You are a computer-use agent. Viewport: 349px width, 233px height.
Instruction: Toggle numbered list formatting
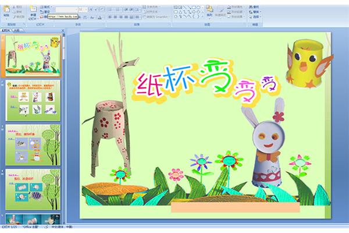click(x=118, y=9)
